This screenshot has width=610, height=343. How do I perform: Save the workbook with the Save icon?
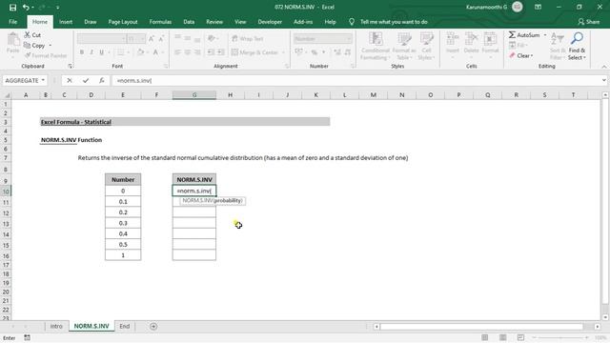pyautogui.click(x=12, y=7)
